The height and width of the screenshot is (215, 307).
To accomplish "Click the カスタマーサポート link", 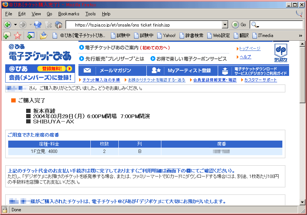I will pyautogui.click(x=260, y=80).
